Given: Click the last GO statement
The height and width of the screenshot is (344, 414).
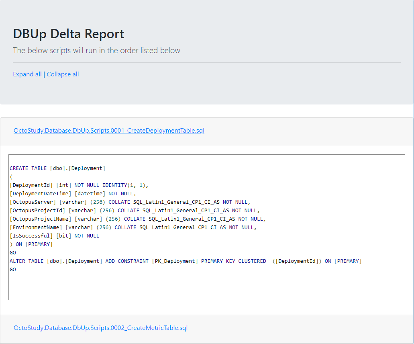Looking at the screenshot, I should (x=13, y=270).
